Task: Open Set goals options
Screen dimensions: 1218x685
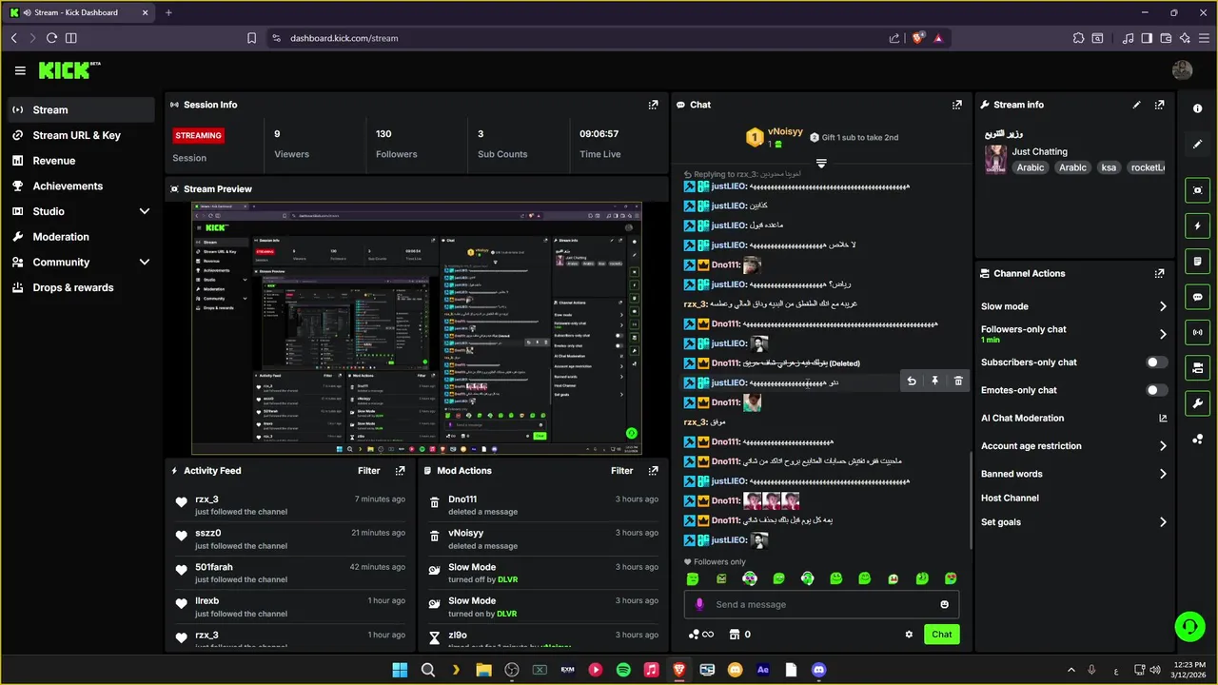Action: click(1073, 522)
